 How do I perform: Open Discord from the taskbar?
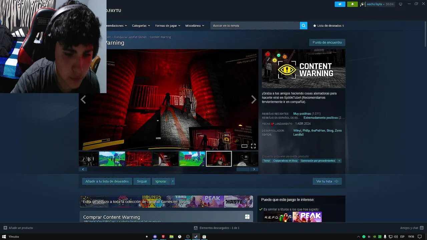point(155,237)
